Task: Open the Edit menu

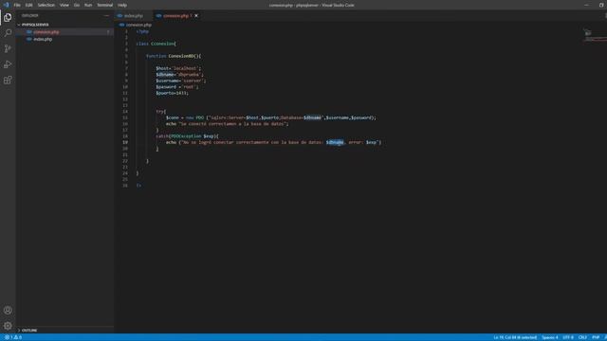Action: (29, 5)
